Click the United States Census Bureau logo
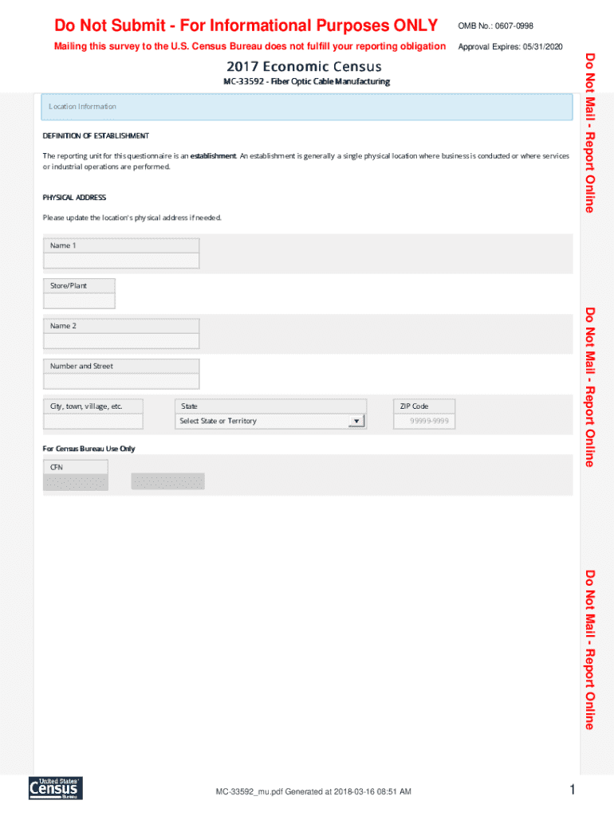This screenshot has height=816, width=614. (55, 787)
